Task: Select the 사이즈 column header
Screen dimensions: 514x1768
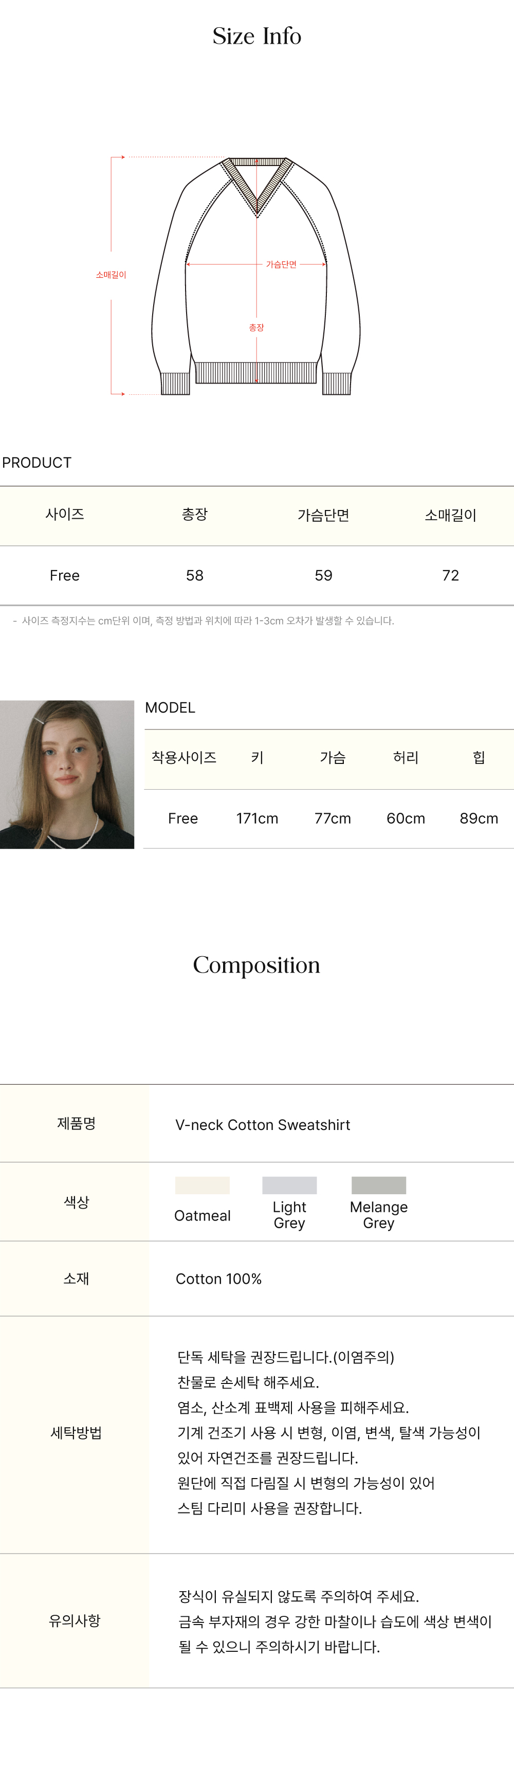Action: click(x=65, y=515)
